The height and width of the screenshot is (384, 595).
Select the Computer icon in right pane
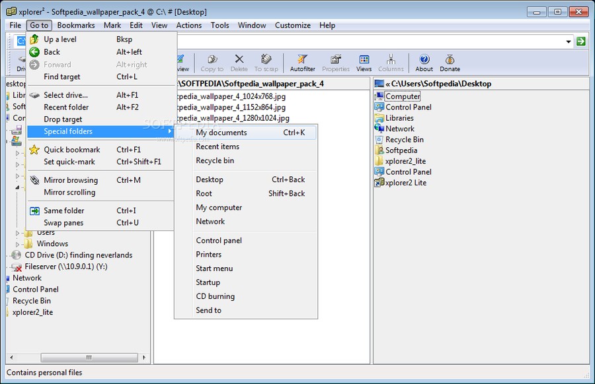(x=379, y=96)
